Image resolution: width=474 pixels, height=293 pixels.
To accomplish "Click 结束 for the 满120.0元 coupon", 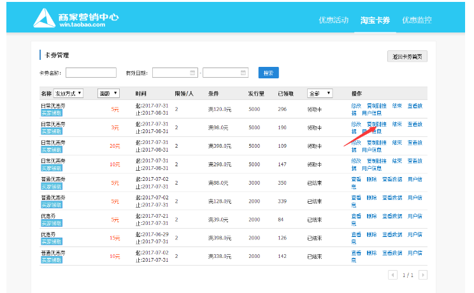I will tap(397, 106).
